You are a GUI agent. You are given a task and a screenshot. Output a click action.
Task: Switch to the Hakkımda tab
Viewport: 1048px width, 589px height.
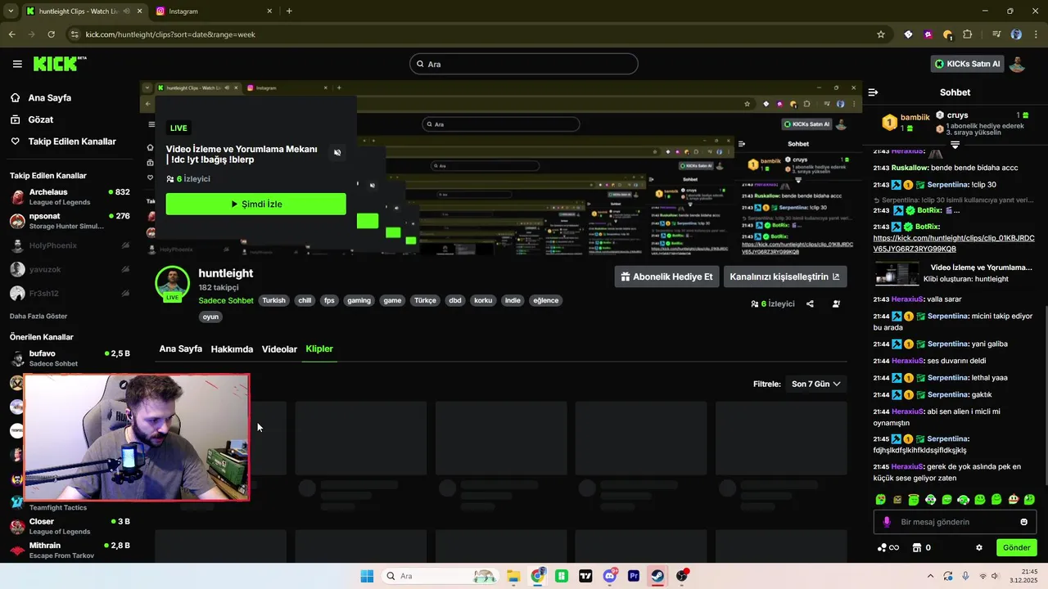click(232, 349)
